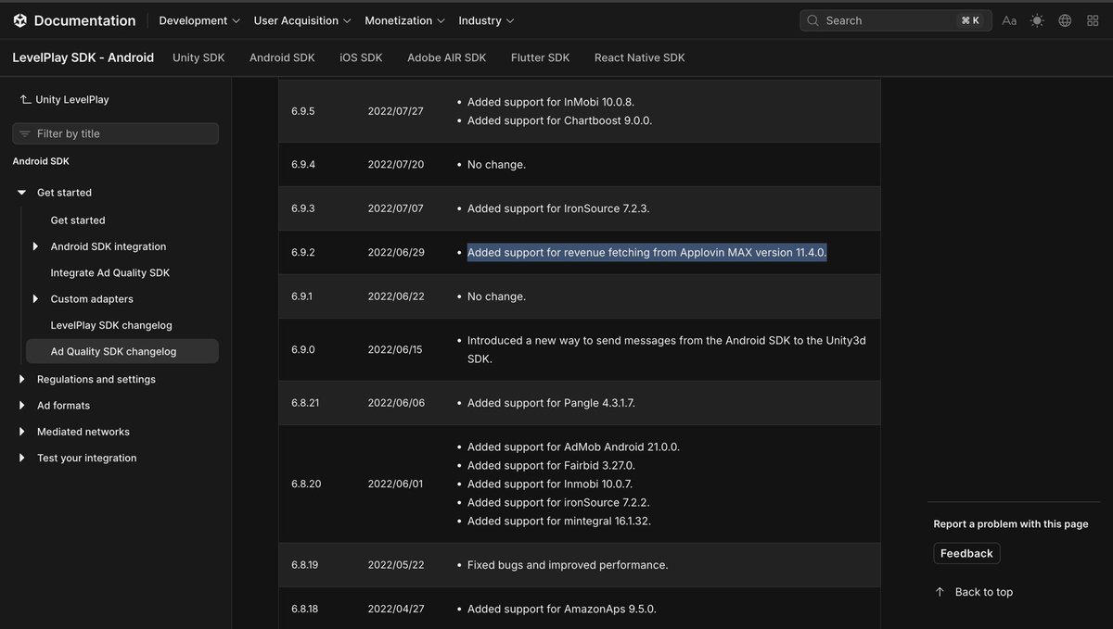Expand Ad formats arrow
The width and height of the screenshot is (1113, 629).
[21, 406]
